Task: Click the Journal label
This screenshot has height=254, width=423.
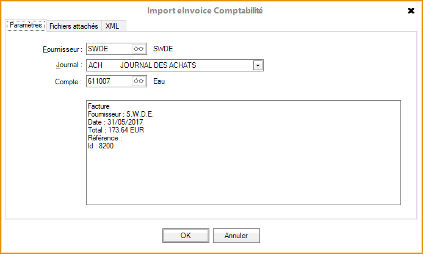Action: 68,65
